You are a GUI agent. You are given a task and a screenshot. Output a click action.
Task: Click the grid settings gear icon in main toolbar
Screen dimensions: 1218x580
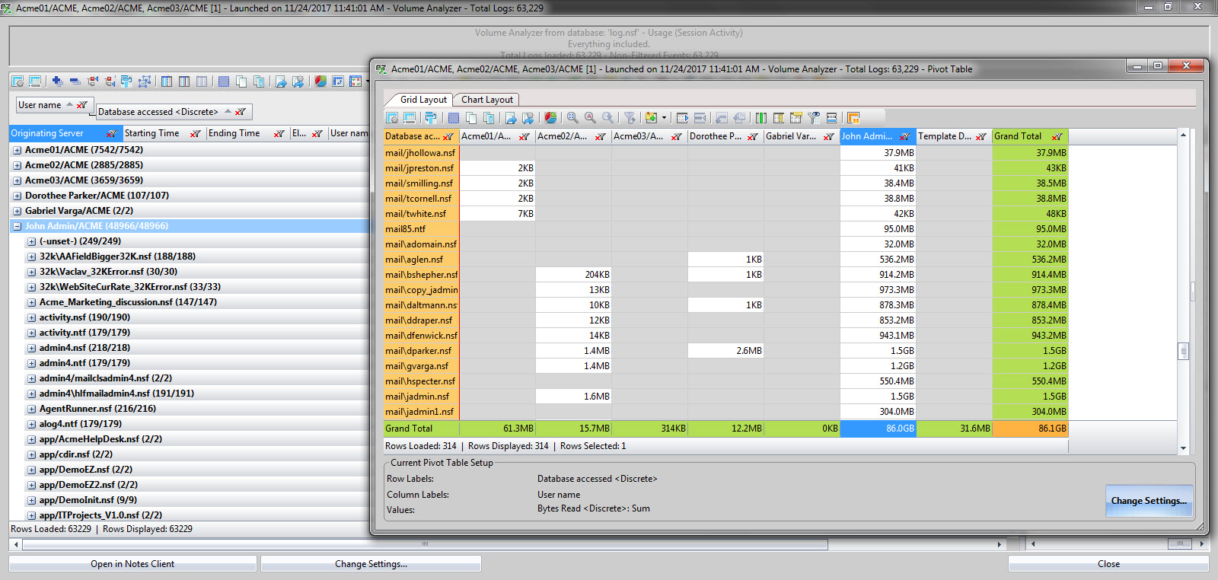tap(17, 81)
